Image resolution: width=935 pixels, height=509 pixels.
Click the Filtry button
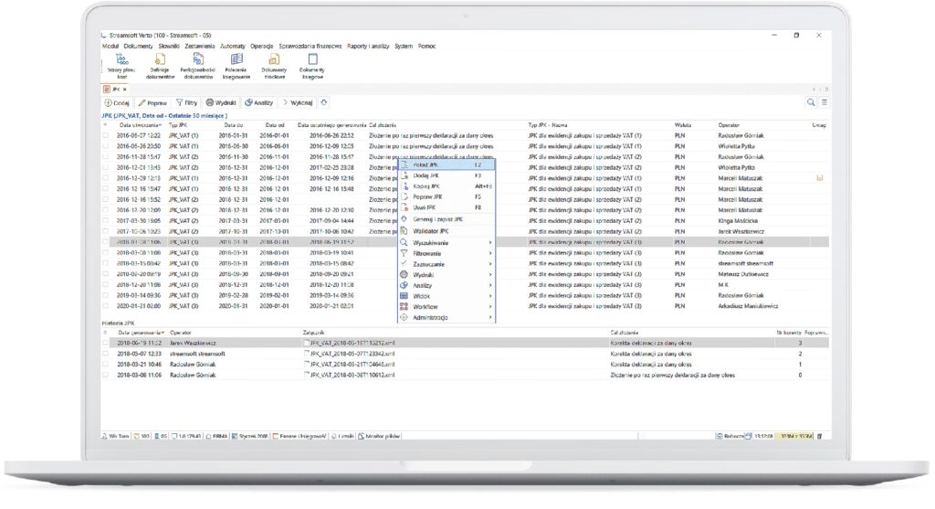point(186,102)
